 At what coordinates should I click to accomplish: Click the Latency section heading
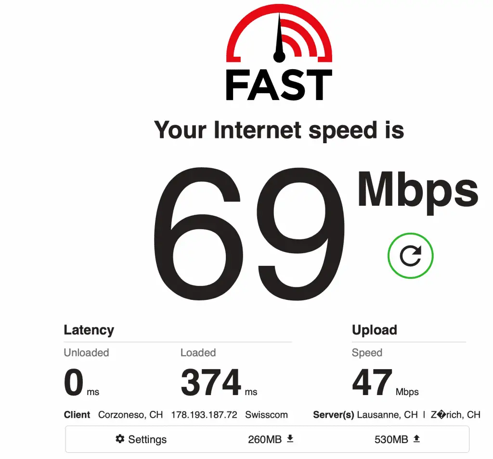(x=89, y=330)
